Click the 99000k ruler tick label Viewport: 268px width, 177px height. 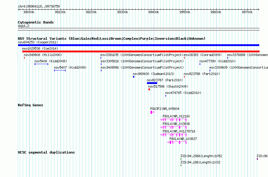(x=29, y=12)
